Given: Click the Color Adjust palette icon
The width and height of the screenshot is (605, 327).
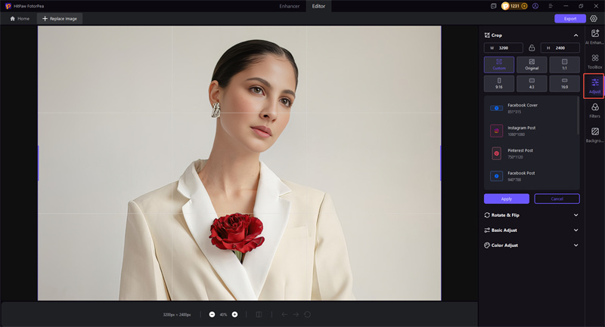Looking at the screenshot, I should coord(487,245).
